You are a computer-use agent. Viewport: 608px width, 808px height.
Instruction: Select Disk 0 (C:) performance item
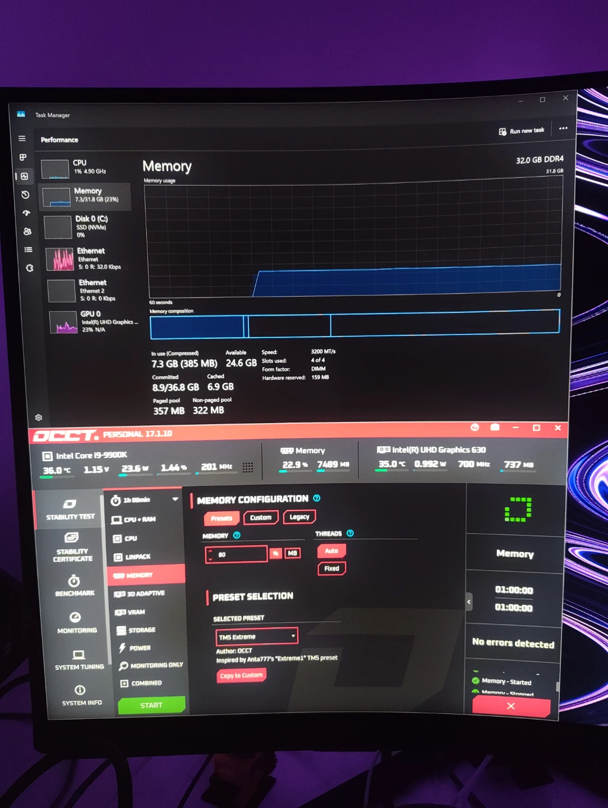86,227
